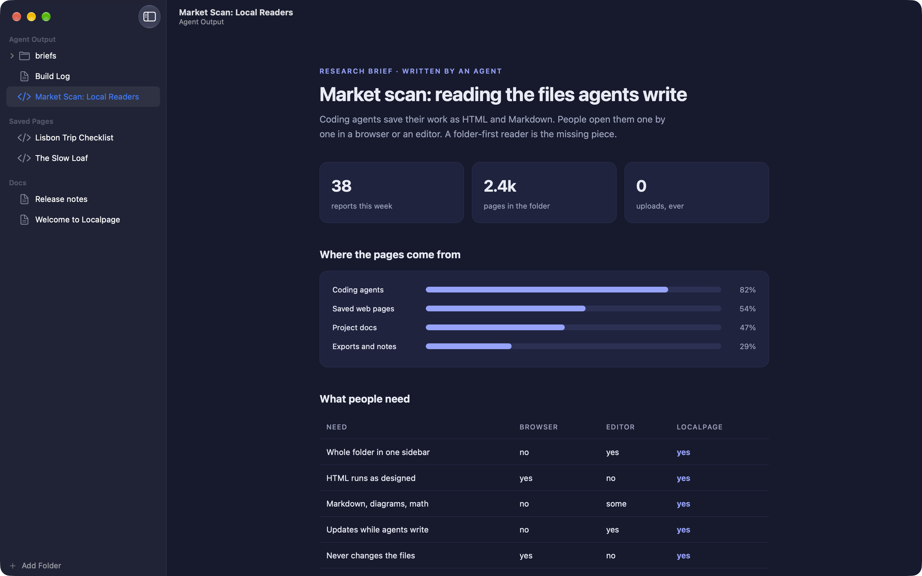Open Lisbon Trip Checklist page
Screen dimensions: 922x576
(83, 138)
